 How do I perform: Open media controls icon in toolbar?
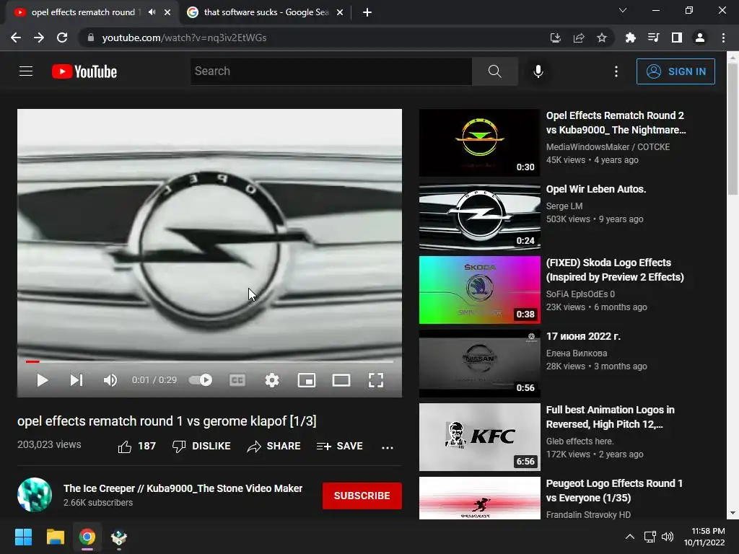tap(653, 38)
